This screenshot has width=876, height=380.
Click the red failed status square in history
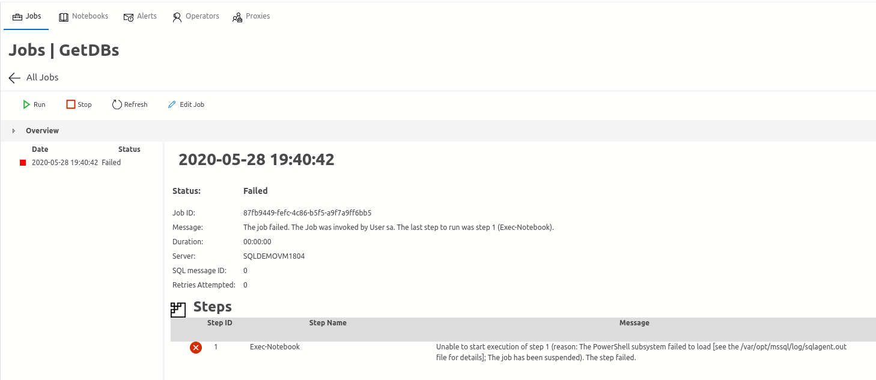coord(22,162)
